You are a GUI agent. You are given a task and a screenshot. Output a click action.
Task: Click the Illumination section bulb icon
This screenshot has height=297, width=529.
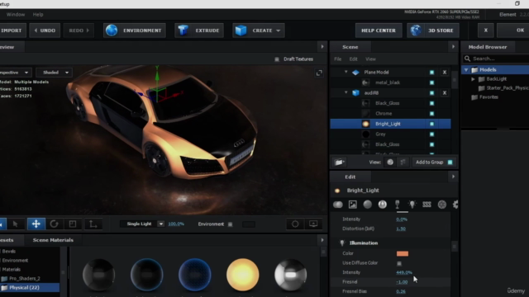coord(342,243)
